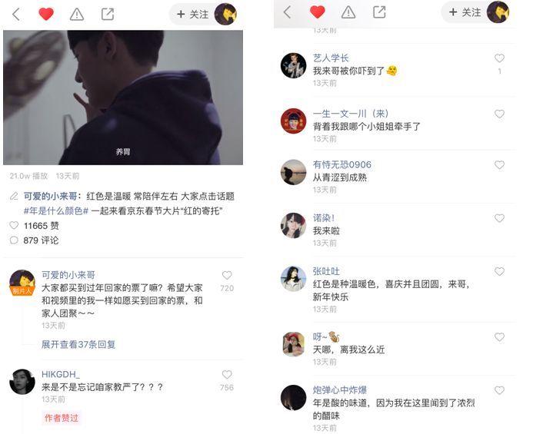Go back using right screen's arrow
533x434 pixels.
click(x=287, y=12)
